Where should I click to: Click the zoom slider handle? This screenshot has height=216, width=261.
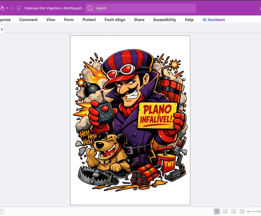[x=259, y=211]
